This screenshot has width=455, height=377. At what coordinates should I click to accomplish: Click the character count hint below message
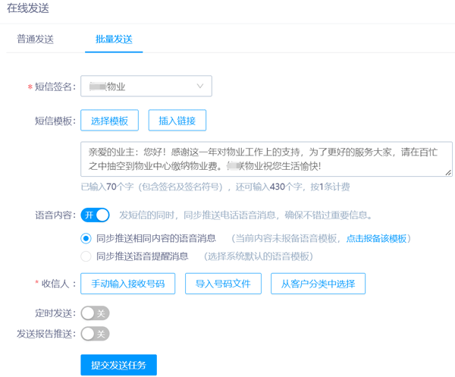(215, 187)
